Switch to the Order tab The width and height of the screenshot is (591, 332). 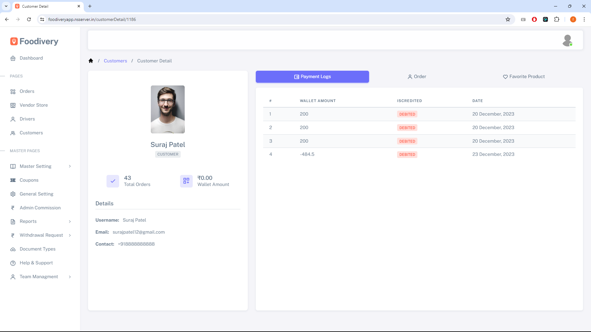[x=417, y=77]
